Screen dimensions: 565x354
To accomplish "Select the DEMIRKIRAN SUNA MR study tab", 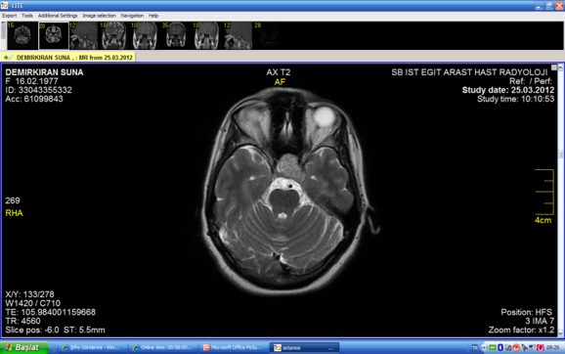I will pos(68,58).
